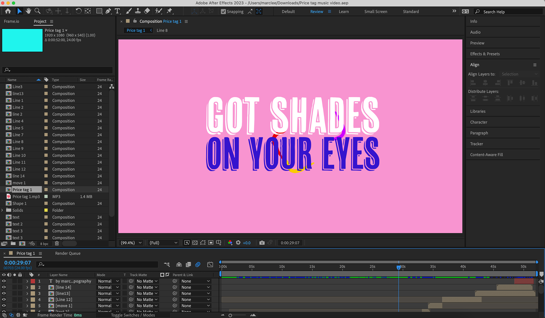Viewport: 545px width, 318px height.
Task: Select the Clone Stamp tool
Action: [138, 11]
